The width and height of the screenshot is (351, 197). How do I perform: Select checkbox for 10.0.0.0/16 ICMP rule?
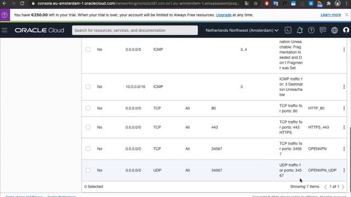coord(88,86)
